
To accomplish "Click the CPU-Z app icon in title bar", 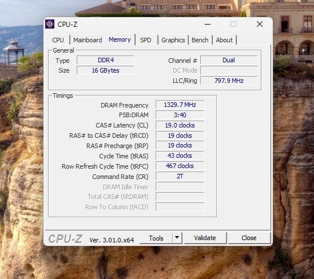I will (x=50, y=24).
